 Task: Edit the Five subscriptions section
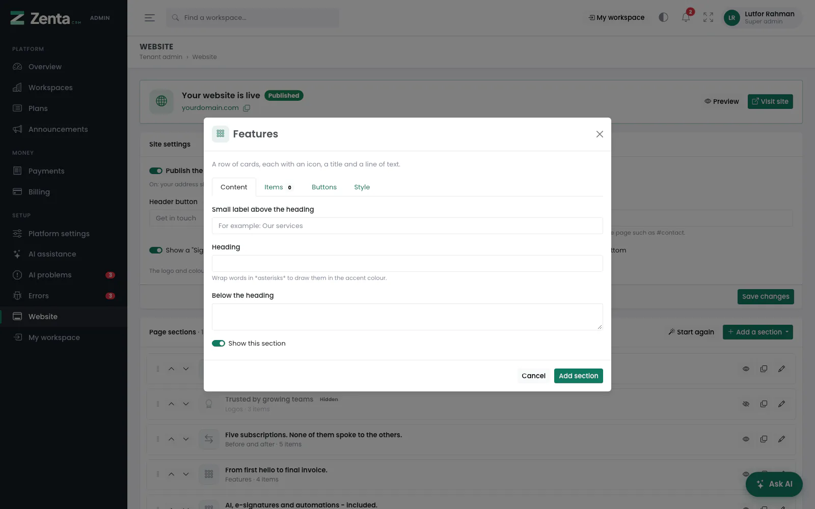click(781, 439)
